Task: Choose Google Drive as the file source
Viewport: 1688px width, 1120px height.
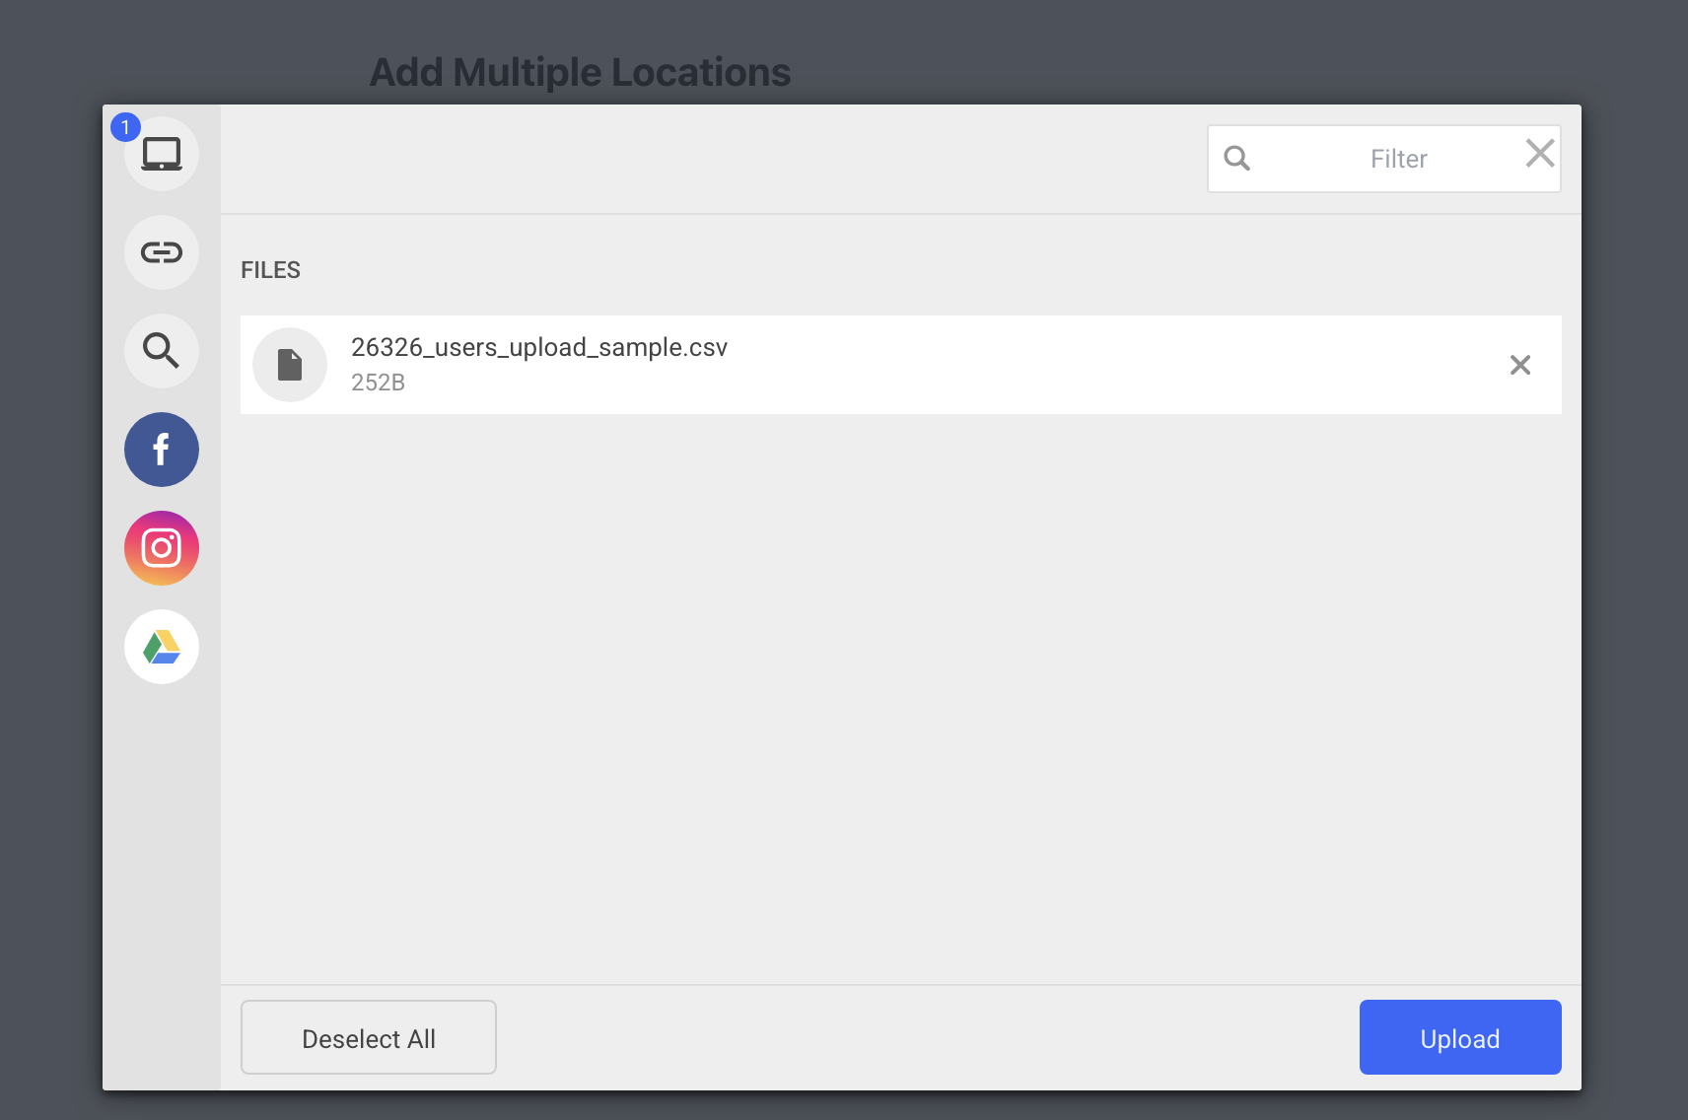Action: pos(162,647)
